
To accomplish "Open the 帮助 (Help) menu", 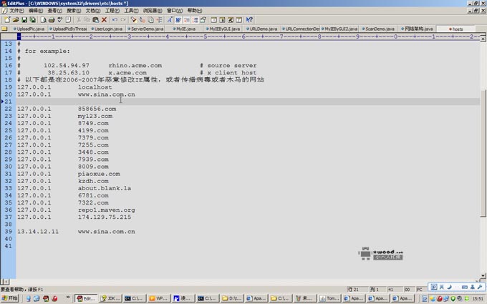I will (x=194, y=11).
